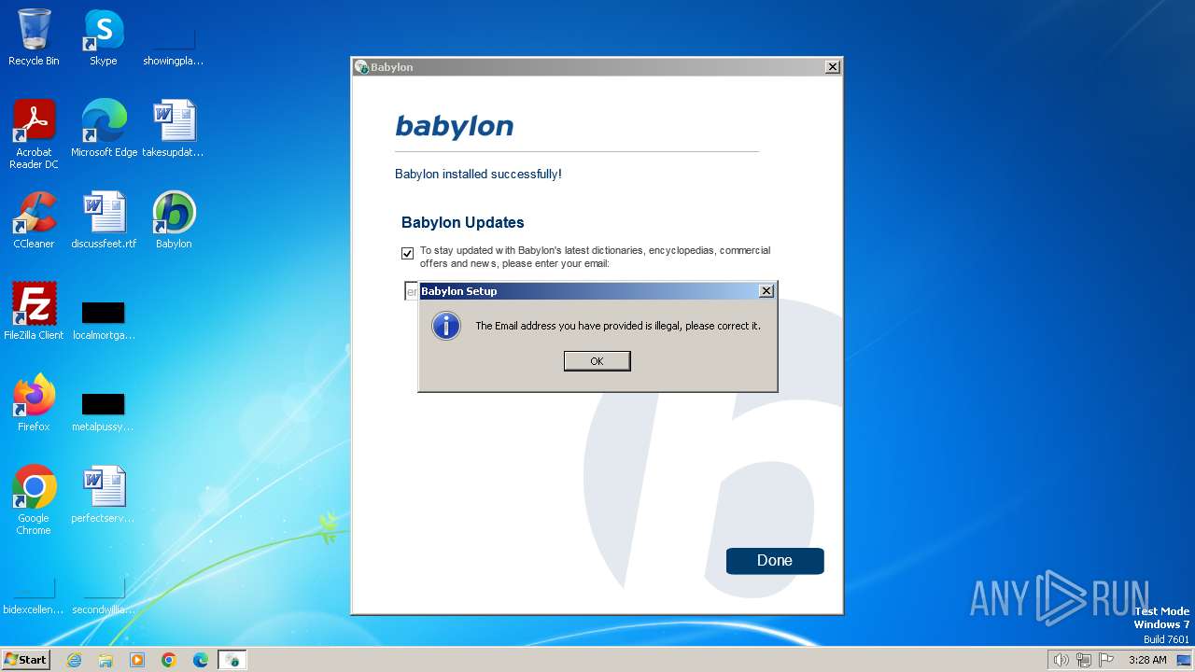The image size is (1195, 672).
Task: Select the Microsoft Edge desktop shortcut
Action: pos(104,129)
